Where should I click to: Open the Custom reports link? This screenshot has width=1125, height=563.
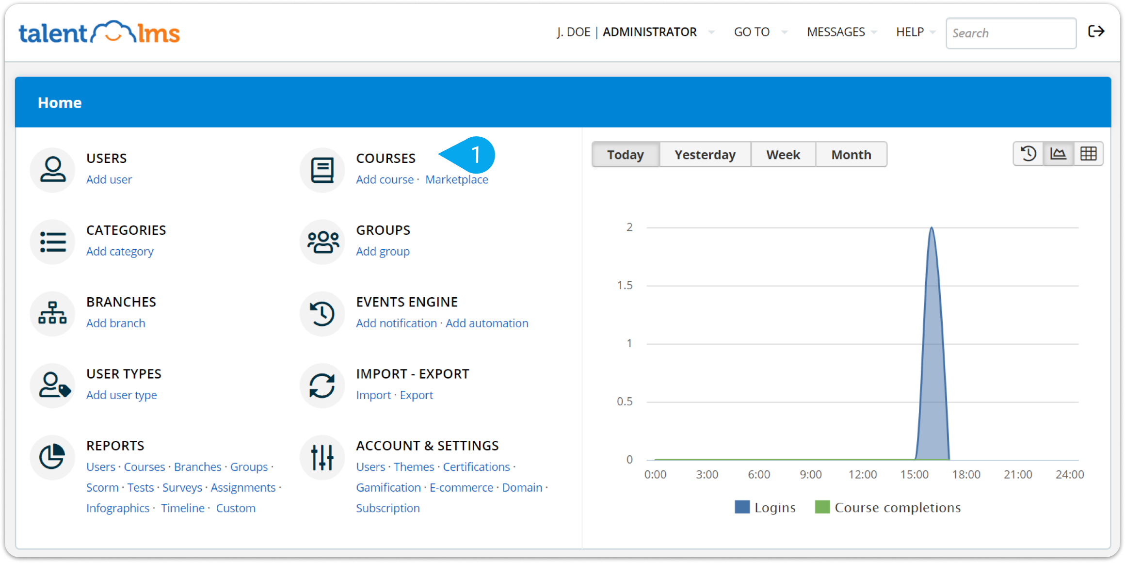pos(236,508)
